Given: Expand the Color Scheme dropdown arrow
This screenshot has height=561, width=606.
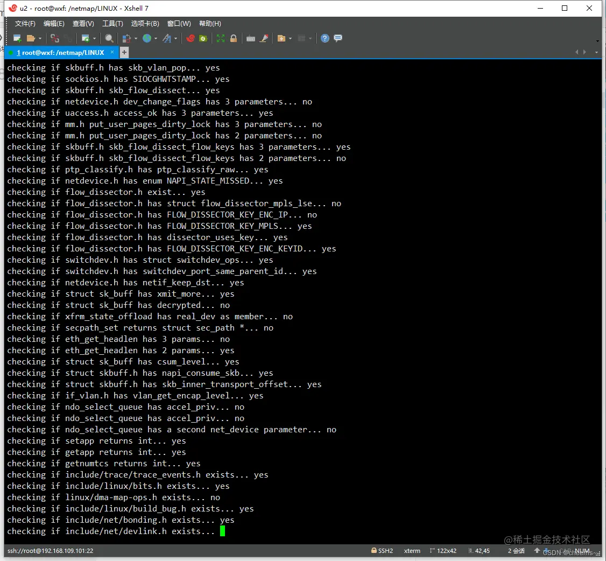Looking at the screenshot, I should tap(136, 38).
